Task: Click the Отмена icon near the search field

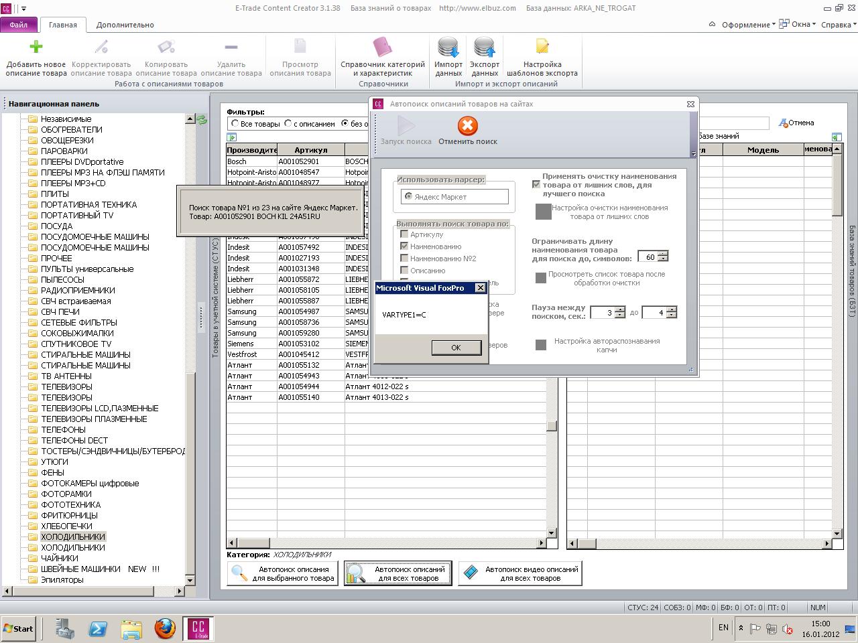Action: point(783,123)
